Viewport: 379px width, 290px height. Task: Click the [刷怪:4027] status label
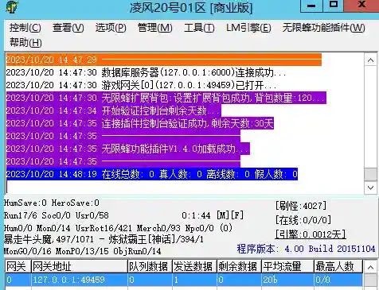coord(301,206)
